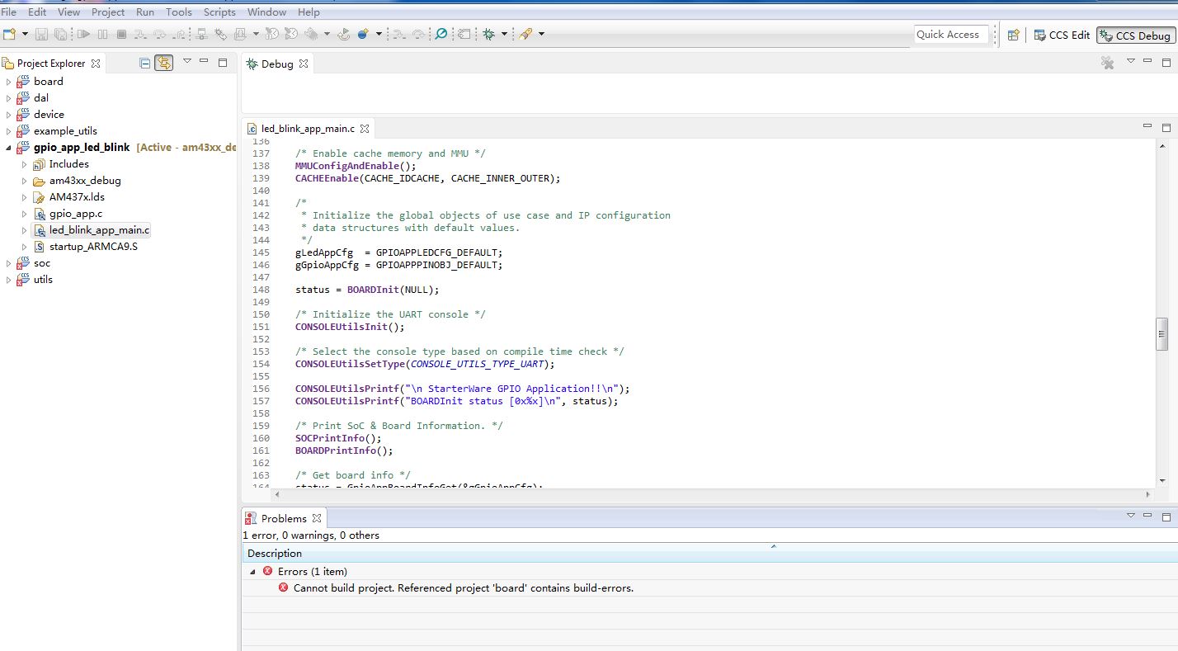Open gpio_app.c from Project Explorer

(x=75, y=214)
